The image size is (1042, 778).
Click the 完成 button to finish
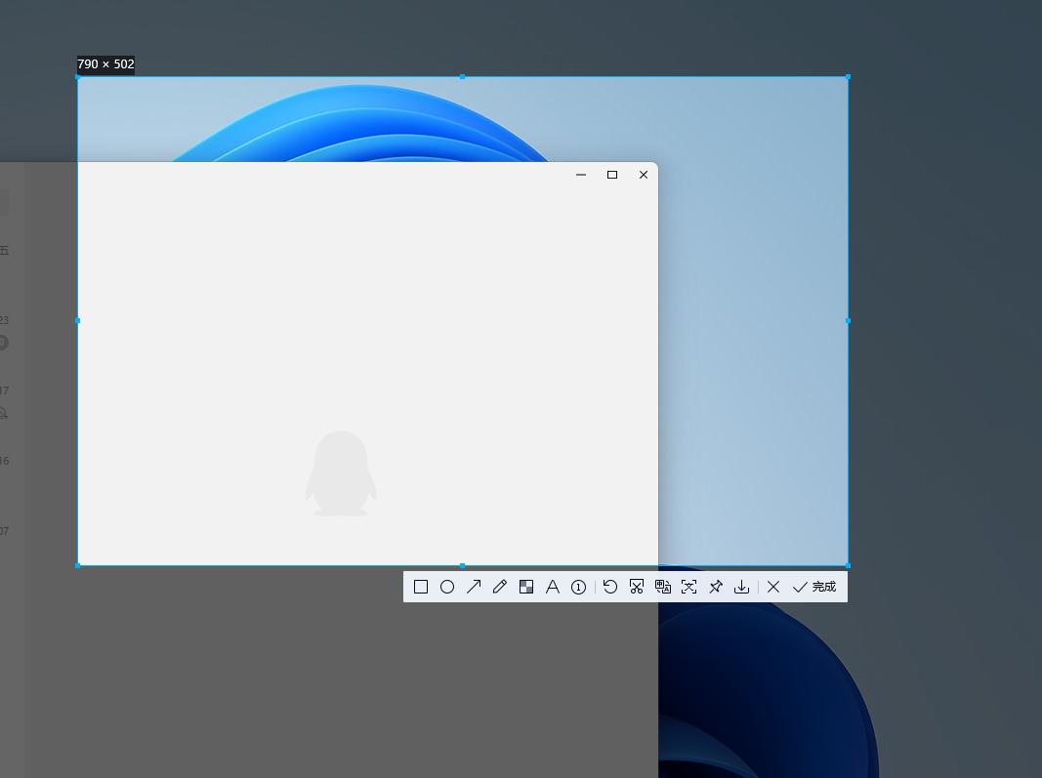pyautogui.click(x=814, y=587)
